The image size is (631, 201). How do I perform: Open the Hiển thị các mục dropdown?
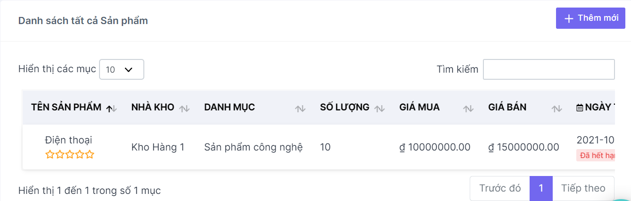[x=122, y=69]
